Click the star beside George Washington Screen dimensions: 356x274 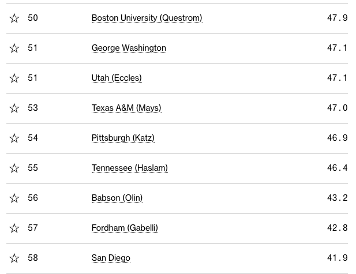(x=14, y=48)
